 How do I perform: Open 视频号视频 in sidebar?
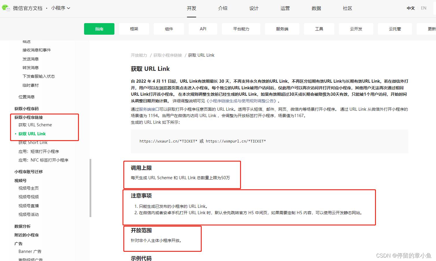(29, 197)
